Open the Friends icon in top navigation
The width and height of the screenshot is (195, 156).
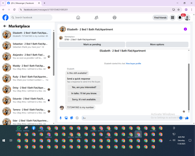click(x=96, y=18)
